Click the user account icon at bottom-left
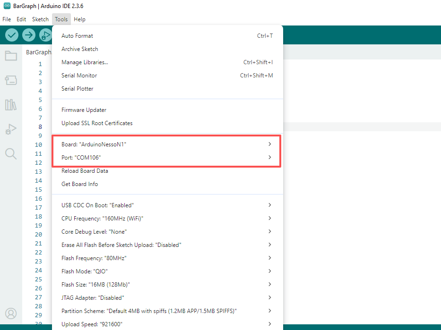Viewport: 441px width, 330px height. 11,313
